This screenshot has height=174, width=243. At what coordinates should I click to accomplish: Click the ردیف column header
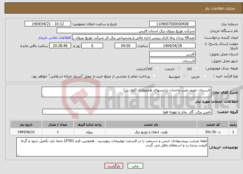tap(233, 125)
